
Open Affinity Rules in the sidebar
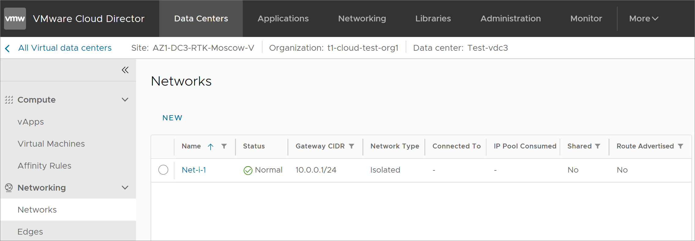[x=44, y=166]
